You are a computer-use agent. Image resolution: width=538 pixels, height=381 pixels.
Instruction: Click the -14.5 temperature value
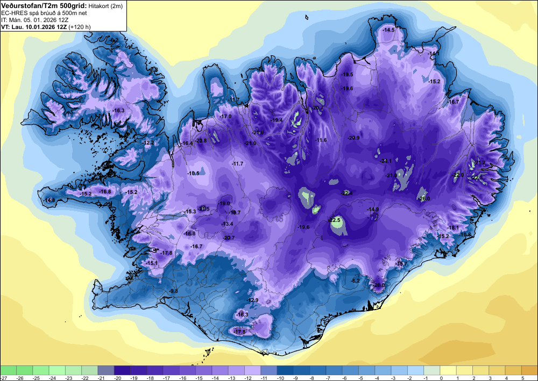pyautogui.click(x=388, y=30)
